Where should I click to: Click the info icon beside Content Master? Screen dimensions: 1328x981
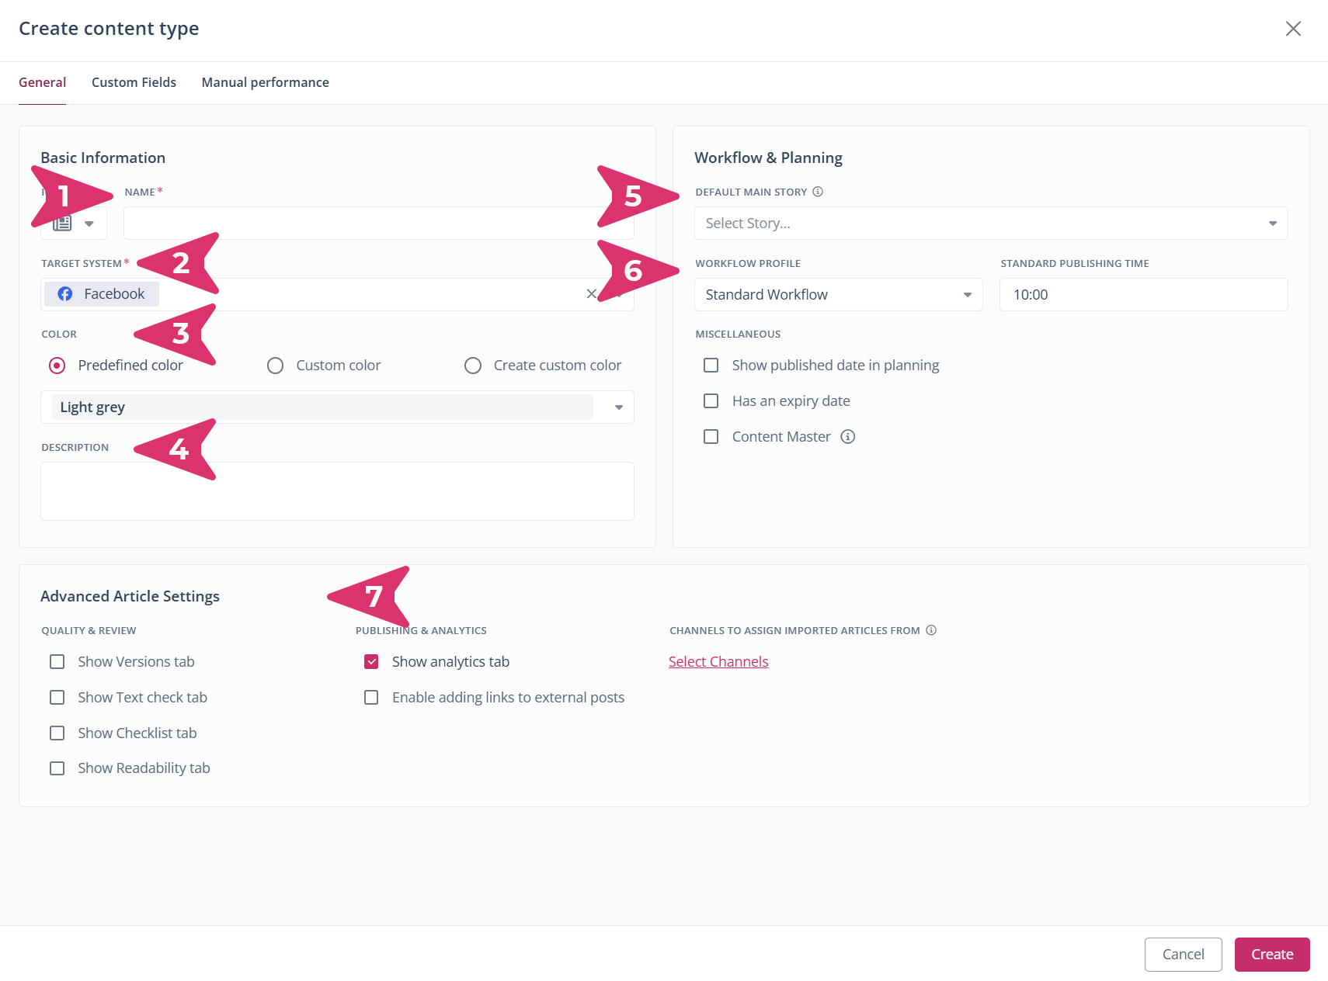[848, 437]
